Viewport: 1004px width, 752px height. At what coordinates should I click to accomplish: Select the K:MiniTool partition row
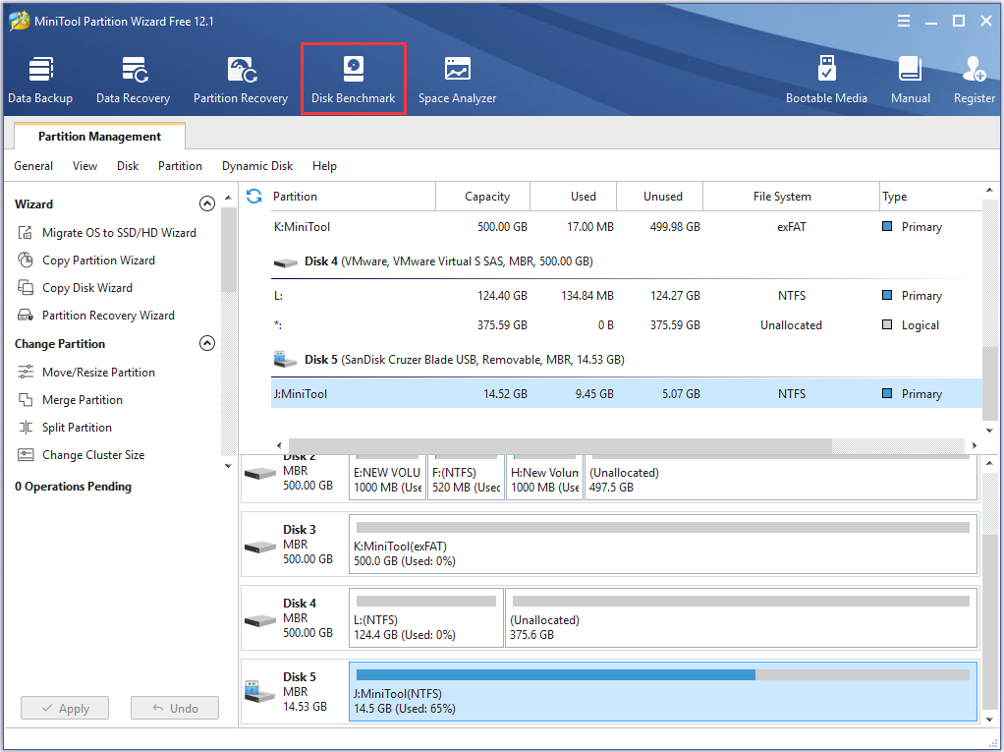pyautogui.click(x=626, y=227)
